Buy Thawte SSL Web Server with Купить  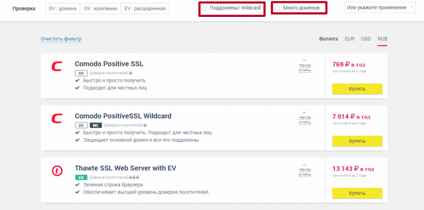pos(357,193)
